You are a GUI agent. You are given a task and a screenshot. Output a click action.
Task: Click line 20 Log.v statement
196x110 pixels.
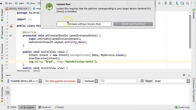[x=63, y=62]
